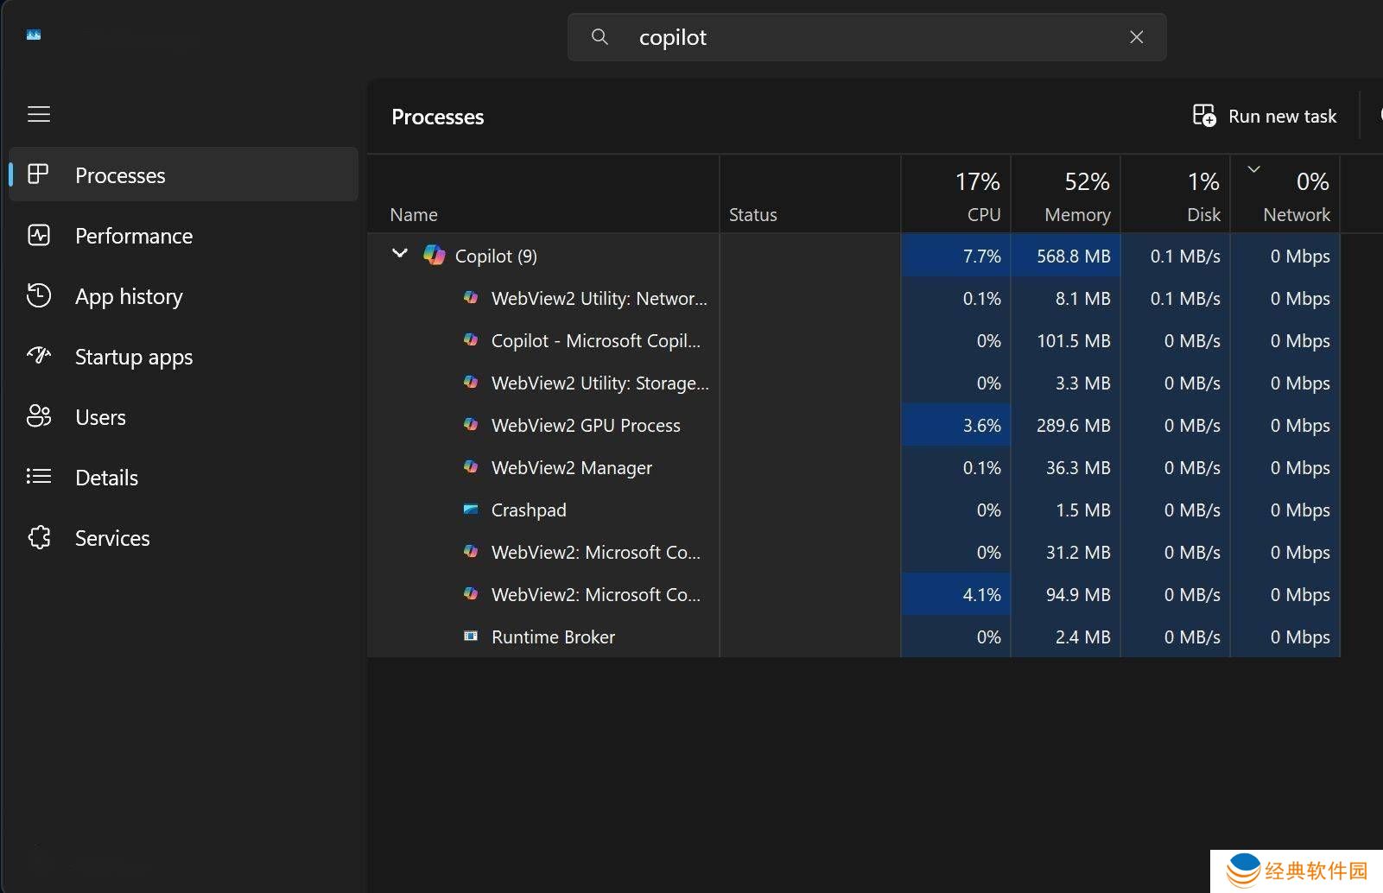Sort processes by the CPU column
The height and width of the screenshot is (893, 1383).
click(956, 197)
